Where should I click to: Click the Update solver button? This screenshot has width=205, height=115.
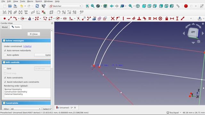coord(43,55)
